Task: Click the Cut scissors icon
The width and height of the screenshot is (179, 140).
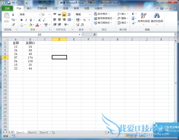Action: (13, 15)
